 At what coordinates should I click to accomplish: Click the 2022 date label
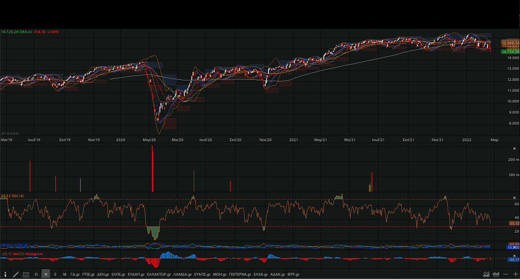pyautogui.click(x=467, y=140)
